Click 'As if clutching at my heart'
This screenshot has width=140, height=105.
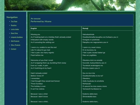tap(41, 68)
